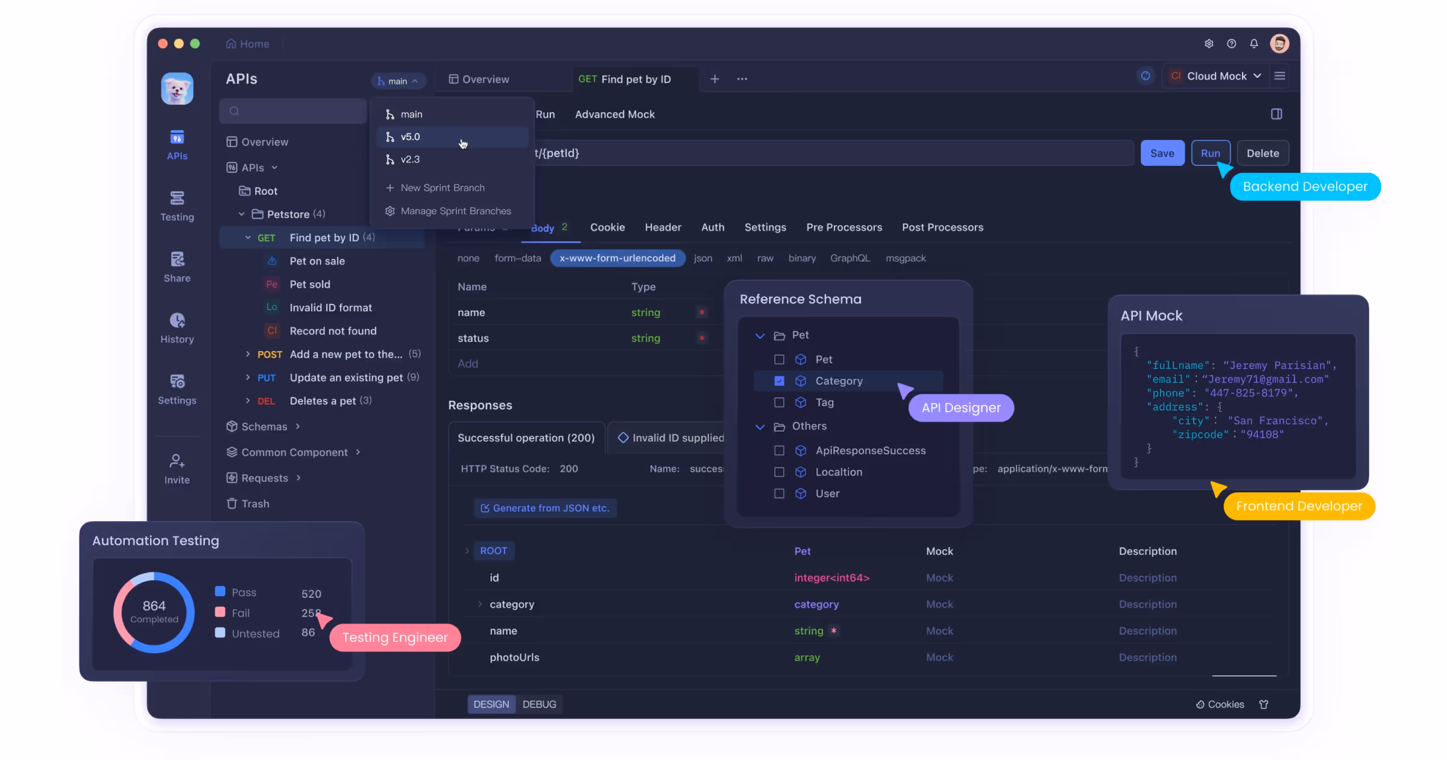
Task: Click the notification bell icon
Action: pos(1254,43)
